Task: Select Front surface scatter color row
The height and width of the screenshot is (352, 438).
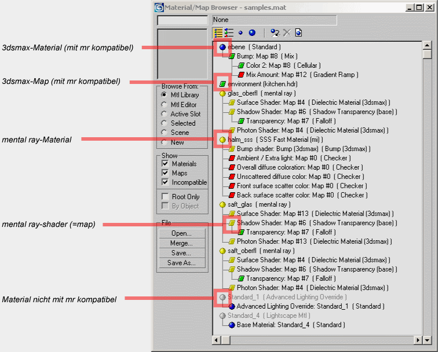Action: (x=302, y=186)
